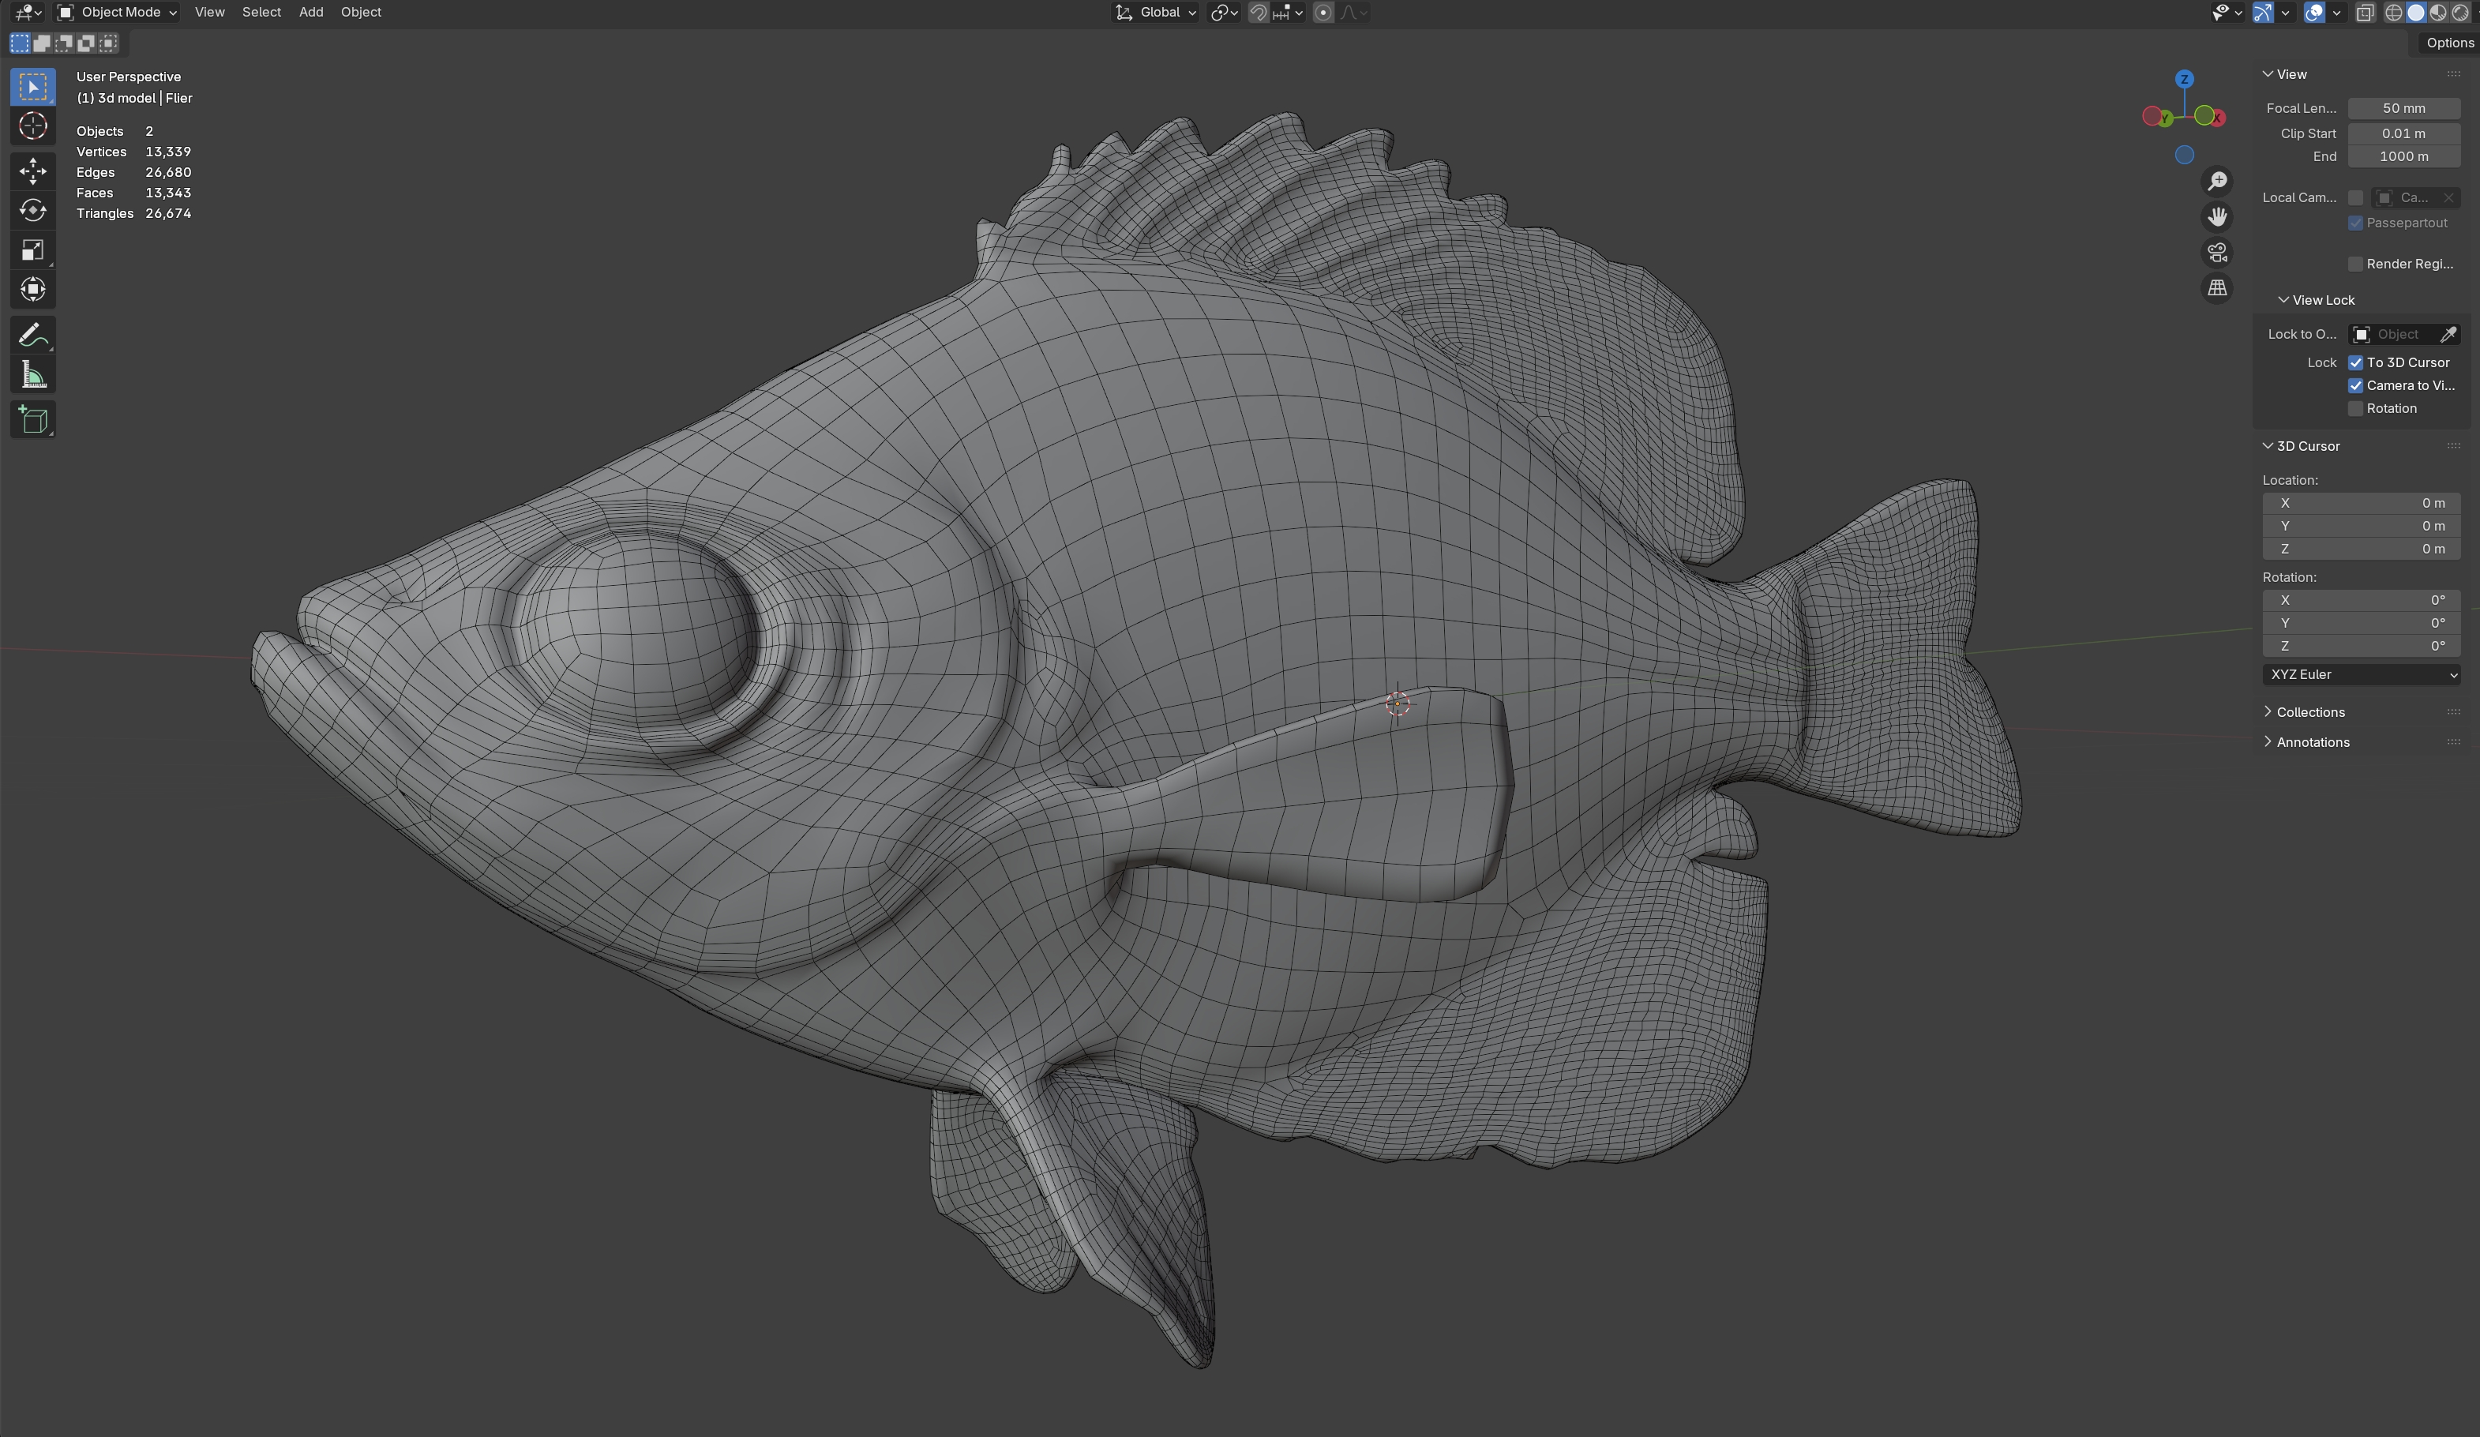2480x1437 pixels.
Task: Select the Rotate tool
Action: 32,211
